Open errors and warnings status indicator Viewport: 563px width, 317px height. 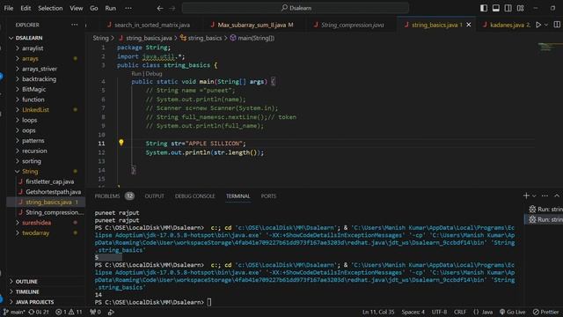(x=69, y=312)
